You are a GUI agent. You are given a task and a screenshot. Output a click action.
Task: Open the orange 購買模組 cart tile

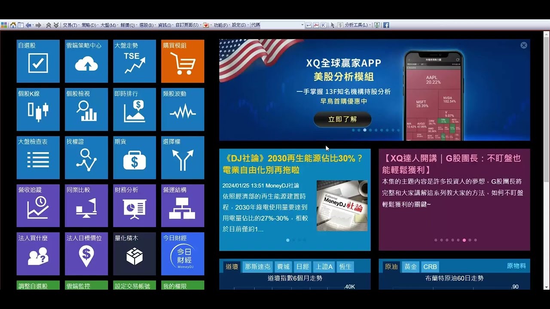point(183,61)
